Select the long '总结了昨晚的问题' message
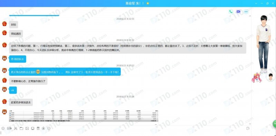Screen dimensions: 276x136 [128, 48]
